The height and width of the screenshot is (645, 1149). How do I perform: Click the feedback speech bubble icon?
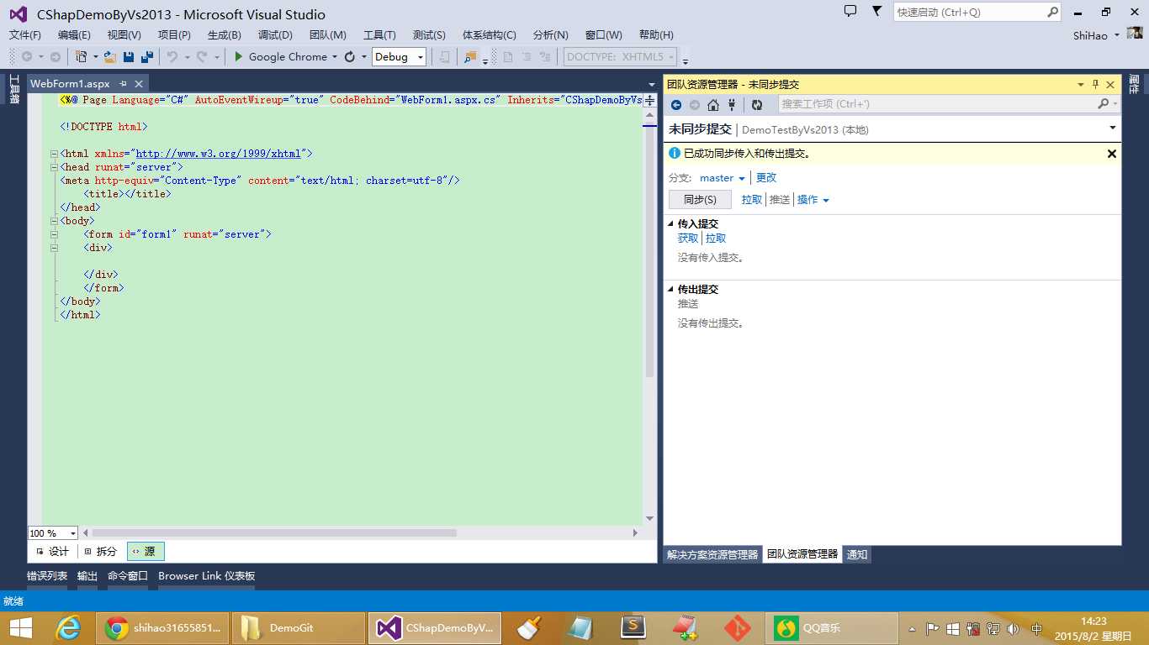tap(850, 12)
